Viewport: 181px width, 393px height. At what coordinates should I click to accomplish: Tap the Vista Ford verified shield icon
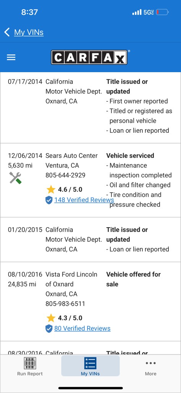[49, 329]
